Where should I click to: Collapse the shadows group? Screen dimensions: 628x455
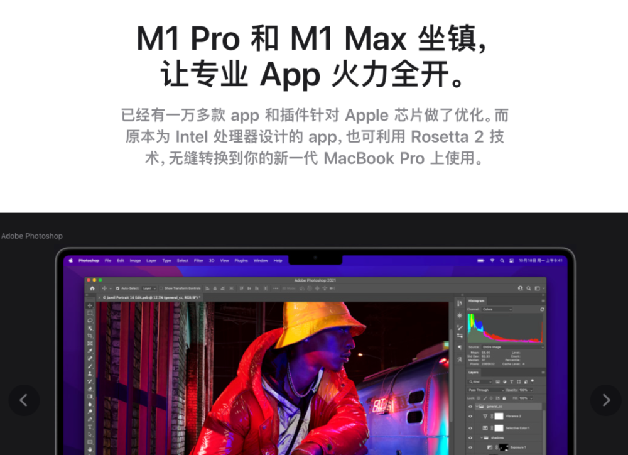pos(482,438)
